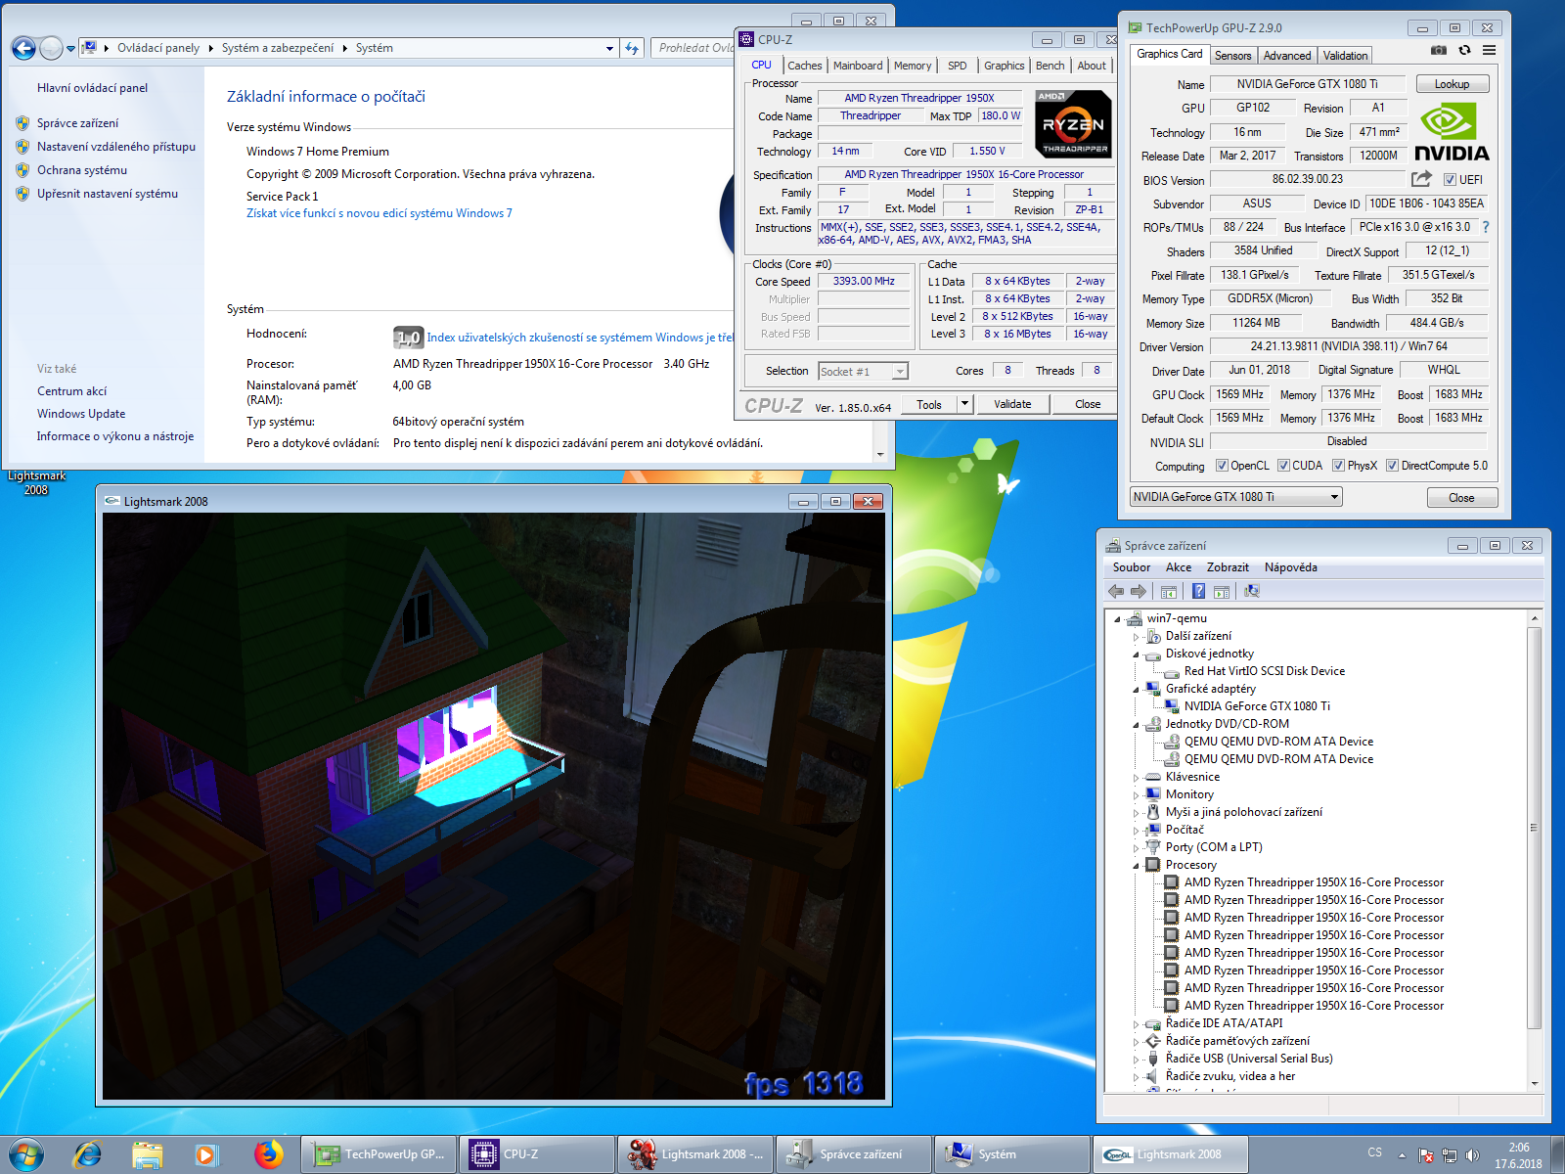Open the Windows Update link in sidebar
The height and width of the screenshot is (1174, 1565).
point(81,414)
